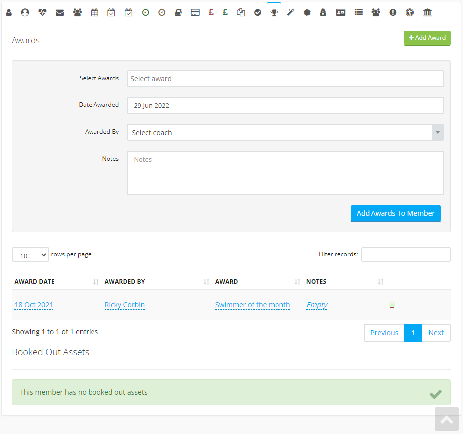The height and width of the screenshot is (434, 463).
Task: Expand the Awarded By coach dropdown
Action: pos(285,133)
